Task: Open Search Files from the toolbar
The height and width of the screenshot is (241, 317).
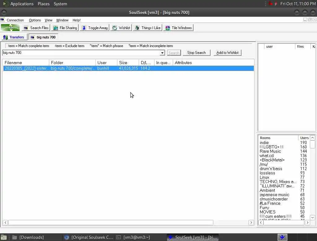Action: pos(36,28)
